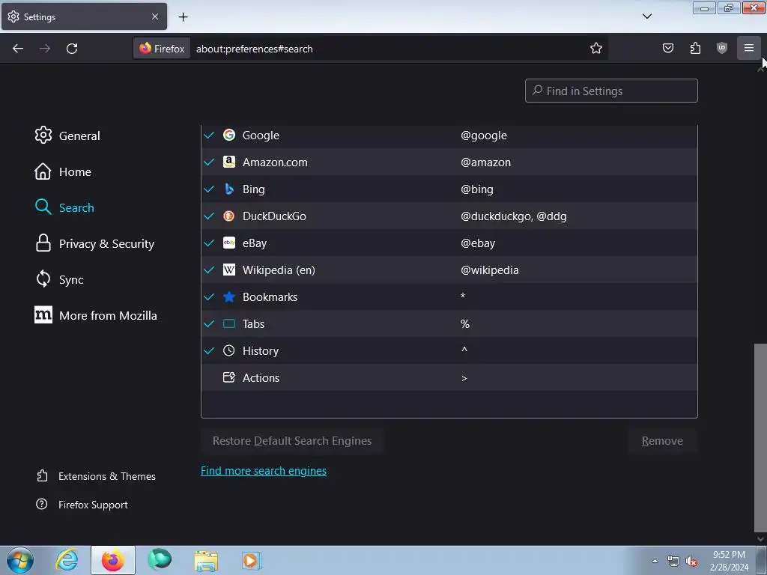The width and height of the screenshot is (767, 575).
Task: Click the Wikipedia W icon
Action: (229, 270)
